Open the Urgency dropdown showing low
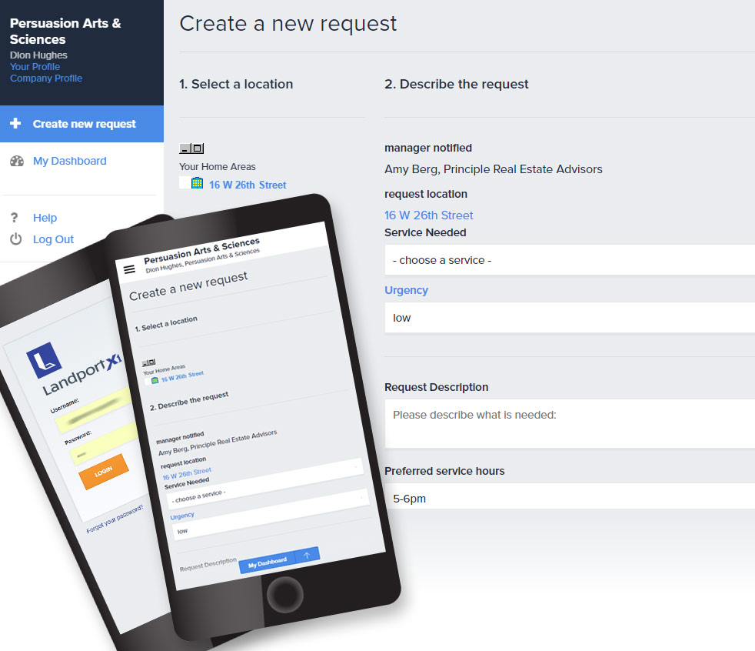 coord(570,318)
